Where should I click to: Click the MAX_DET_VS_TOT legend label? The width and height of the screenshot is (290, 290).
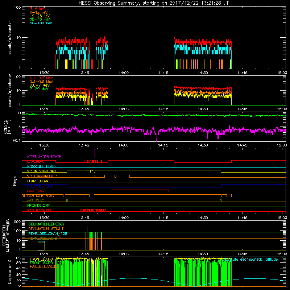45,267
